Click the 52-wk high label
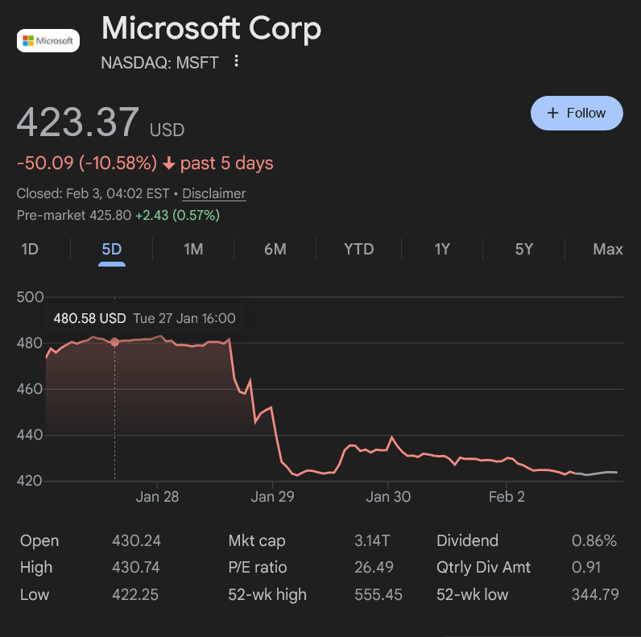Image resolution: width=641 pixels, height=637 pixels. [267, 595]
